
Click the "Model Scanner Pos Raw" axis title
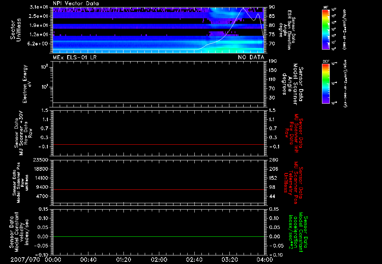point(21,183)
